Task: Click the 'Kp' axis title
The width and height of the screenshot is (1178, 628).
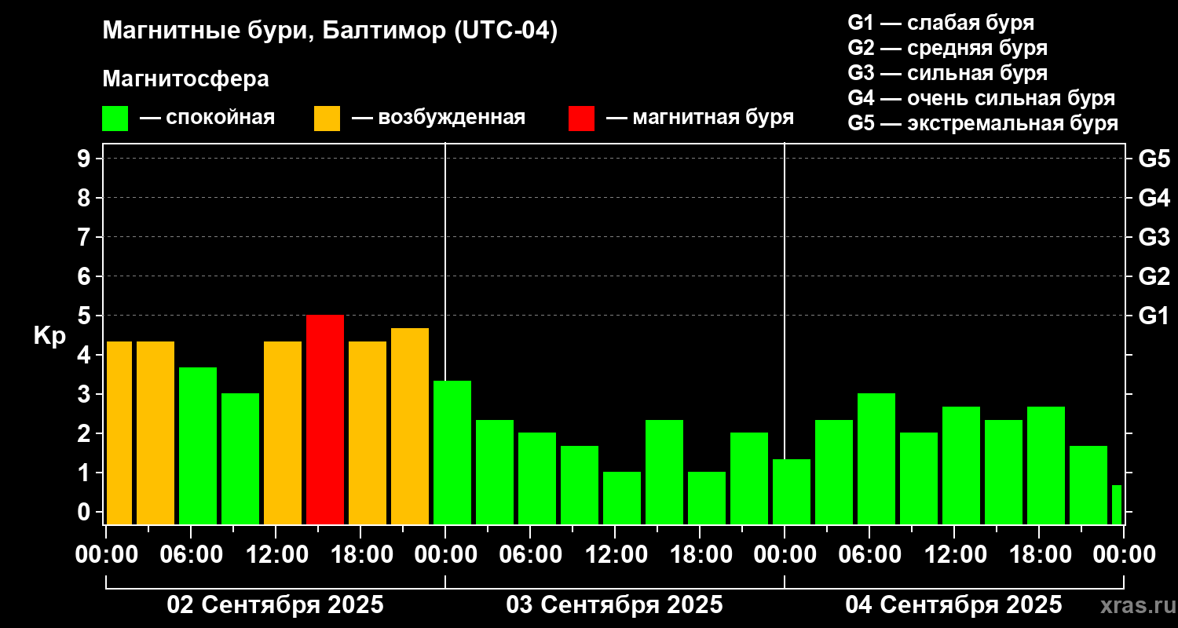Action: coord(49,336)
